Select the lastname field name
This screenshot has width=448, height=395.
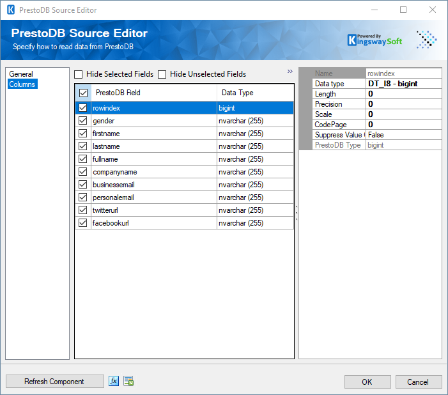(x=154, y=146)
